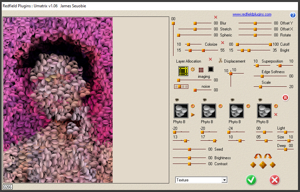Screen dimensions: 300x192
Task: Open the blue help question mark icon
Action: pos(293,15)
